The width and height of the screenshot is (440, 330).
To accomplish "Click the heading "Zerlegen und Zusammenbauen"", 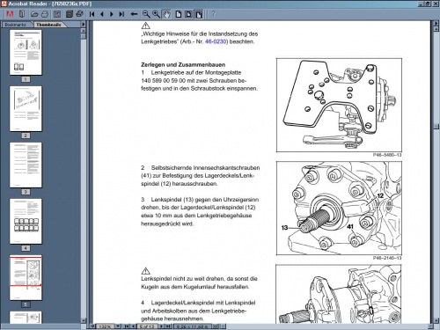I will tap(183, 64).
